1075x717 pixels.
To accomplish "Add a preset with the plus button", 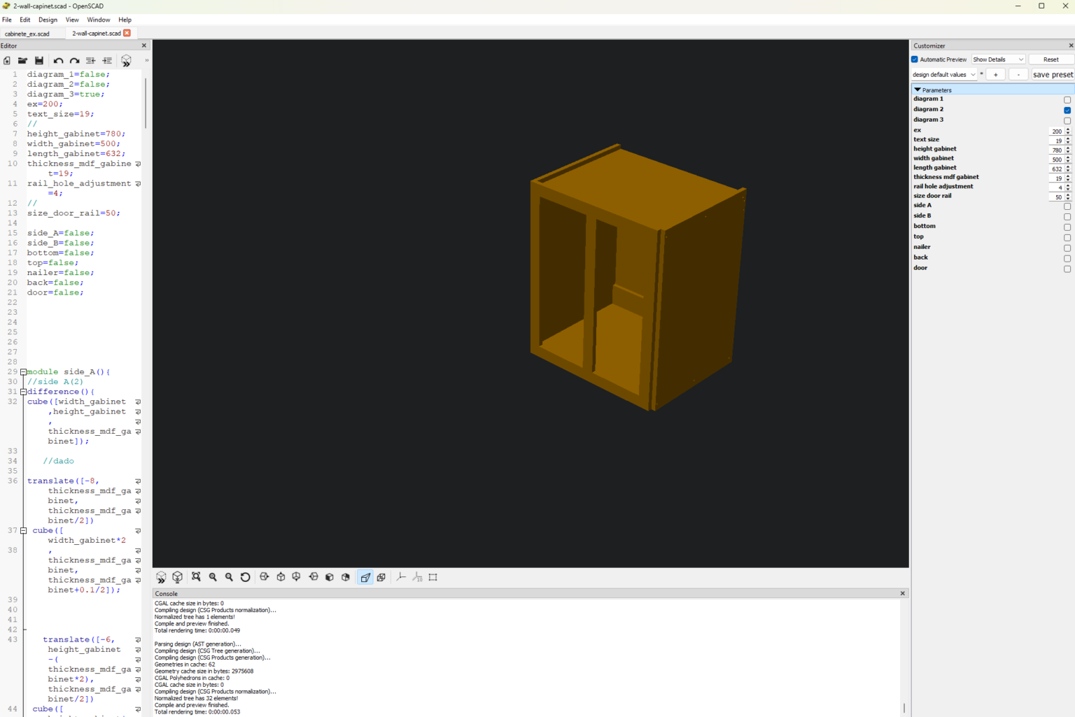I will pyautogui.click(x=995, y=75).
